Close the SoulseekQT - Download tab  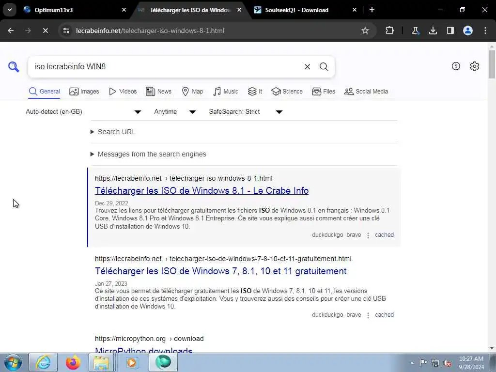354,10
